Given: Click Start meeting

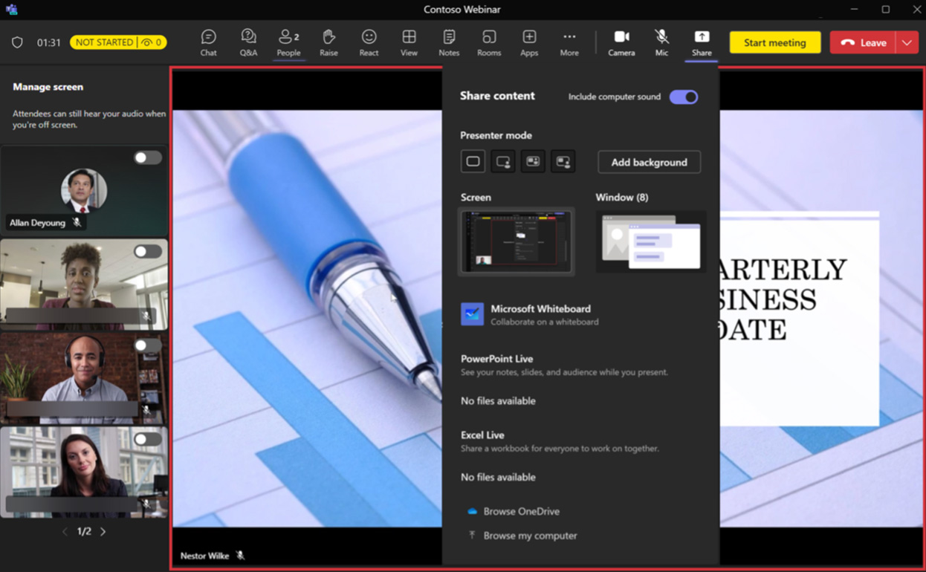Looking at the screenshot, I should (x=774, y=42).
